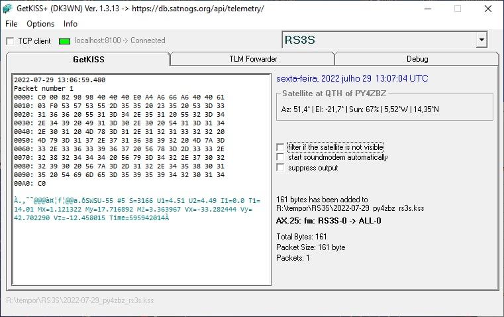Click the UTC date and time label
The width and height of the screenshot is (504, 317).
352,78
